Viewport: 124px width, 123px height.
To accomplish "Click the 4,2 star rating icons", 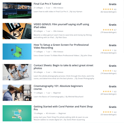I will click(108, 71).
